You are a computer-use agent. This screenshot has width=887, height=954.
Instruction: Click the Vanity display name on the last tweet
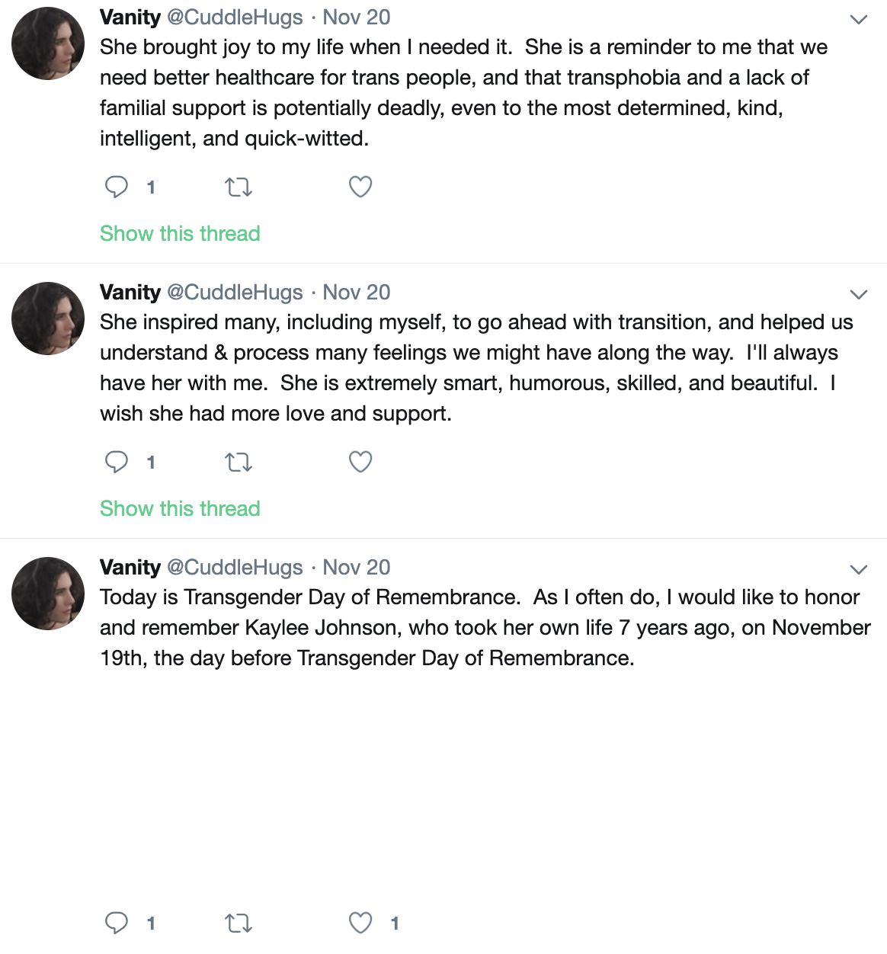point(130,567)
